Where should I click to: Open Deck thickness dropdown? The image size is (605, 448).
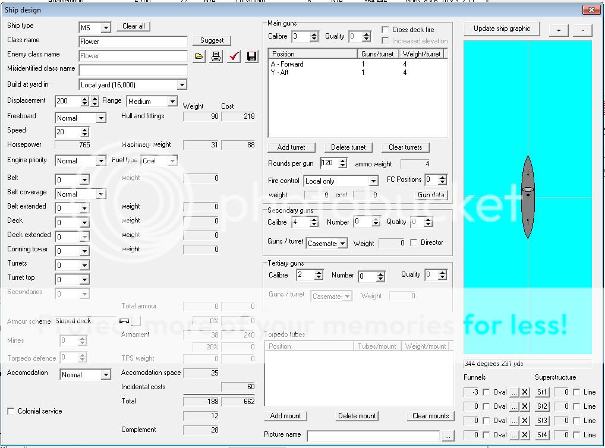pos(84,222)
